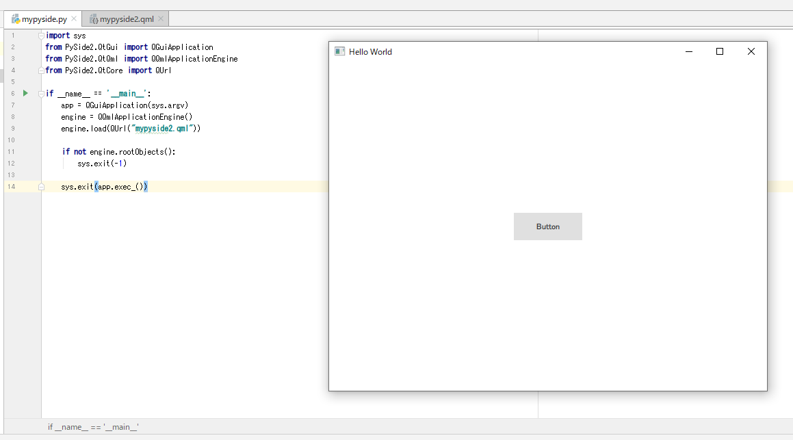Click 'app = QGuiApplication(sys.argv)' line
The height and width of the screenshot is (440, 793).
pyautogui.click(x=125, y=105)
